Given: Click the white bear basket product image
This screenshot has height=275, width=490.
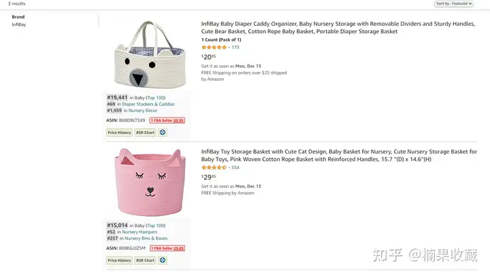Looking at the screenshot, I should (x=147, y=53).
